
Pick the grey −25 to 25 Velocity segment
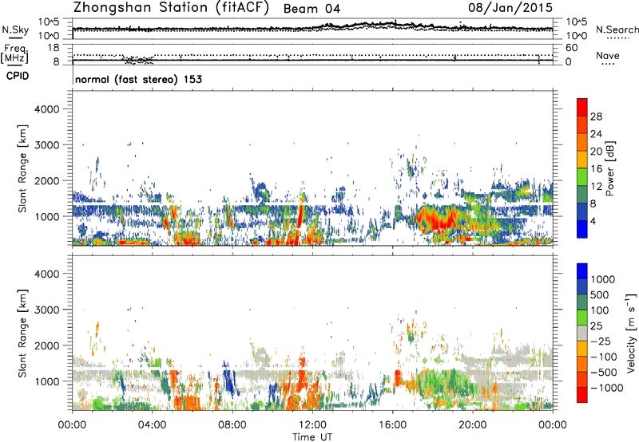point(582,333)
